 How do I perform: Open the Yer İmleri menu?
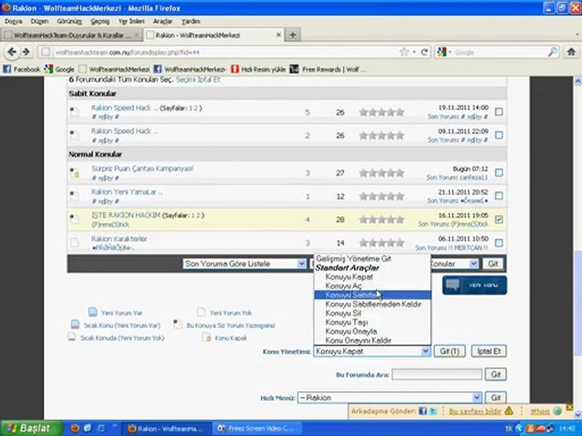pyautogui.click(x=131, y=21)
